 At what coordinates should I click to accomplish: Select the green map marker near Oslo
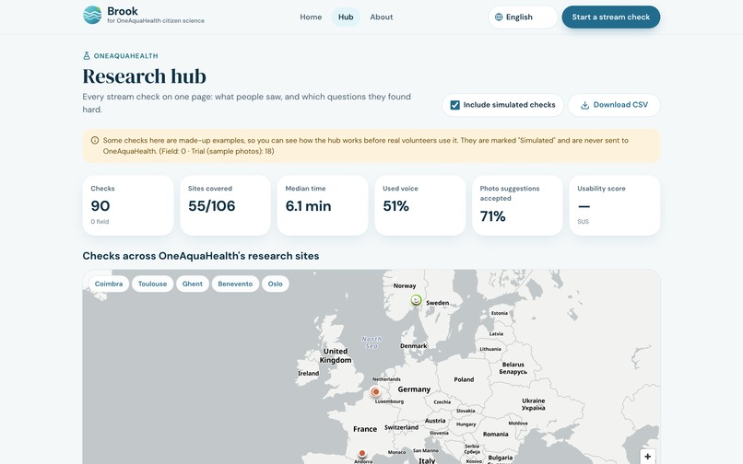[416, 300]
